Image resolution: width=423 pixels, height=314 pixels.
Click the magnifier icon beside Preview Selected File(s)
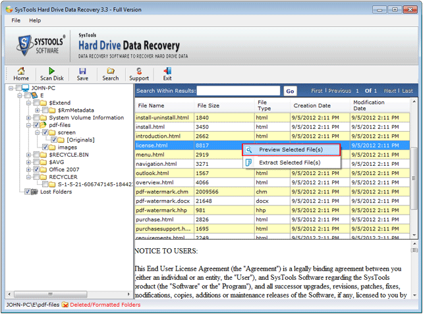pos(249,149)
